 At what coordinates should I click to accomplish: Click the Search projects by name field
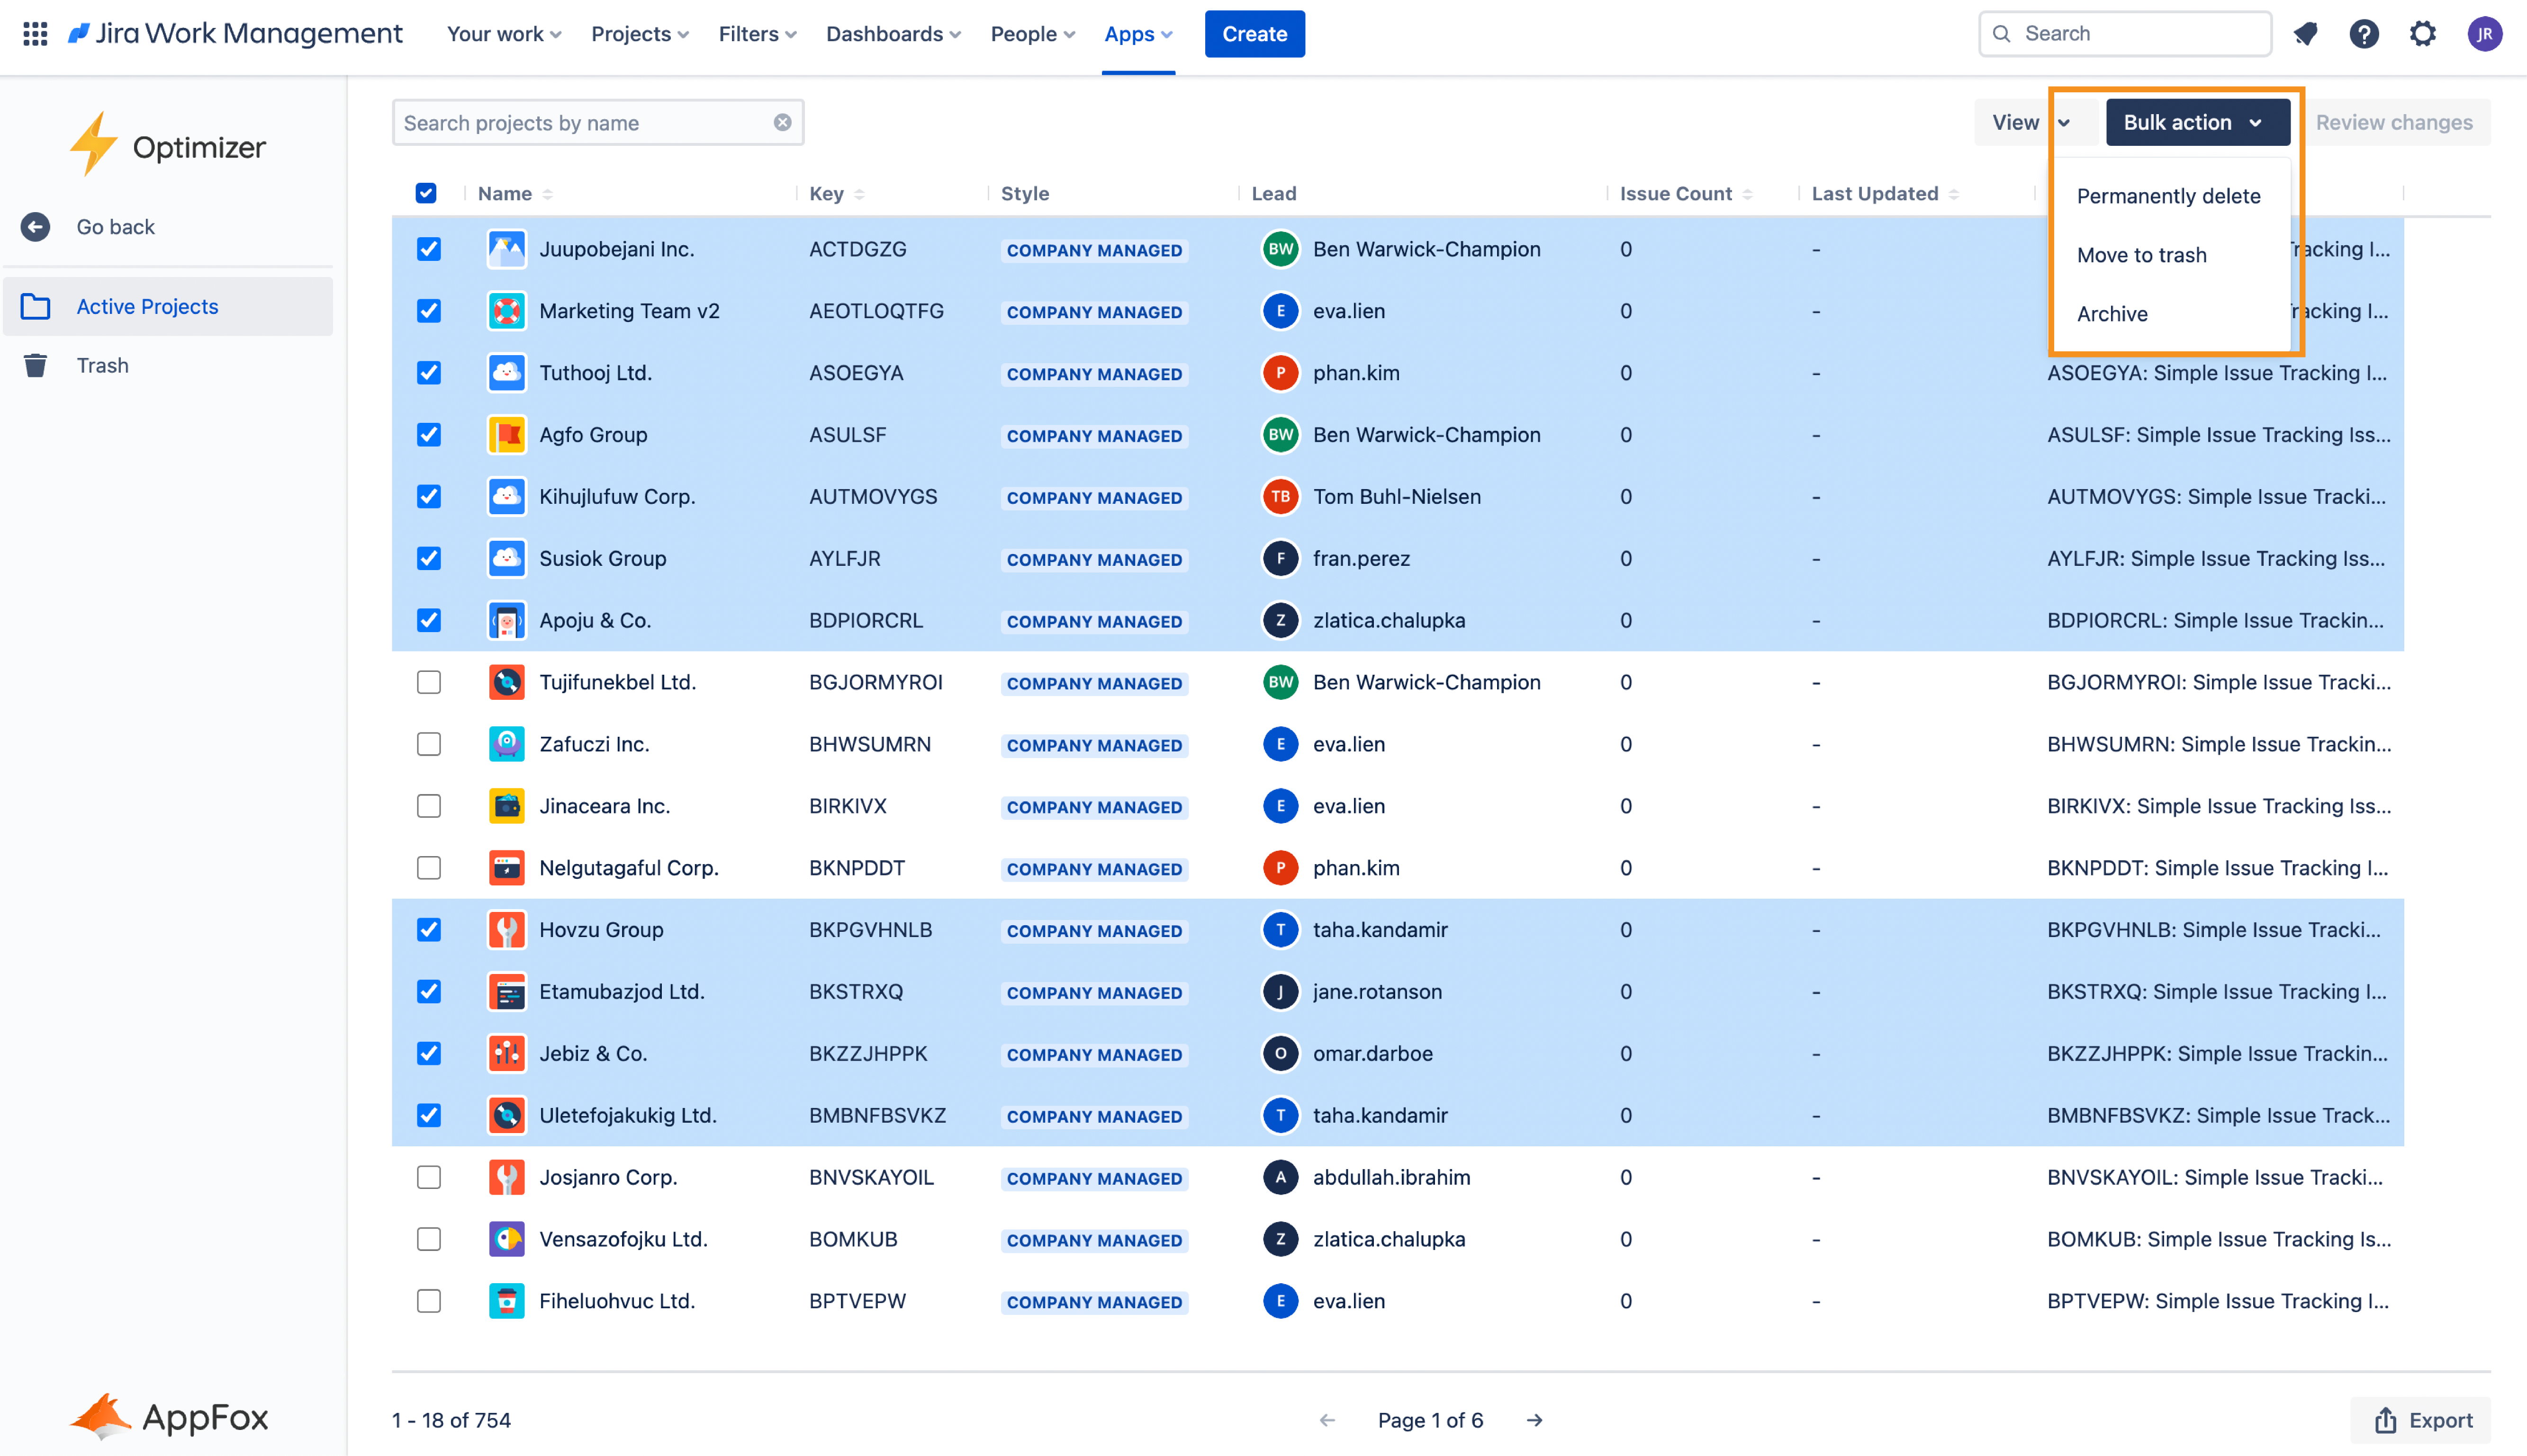point(580,122)
